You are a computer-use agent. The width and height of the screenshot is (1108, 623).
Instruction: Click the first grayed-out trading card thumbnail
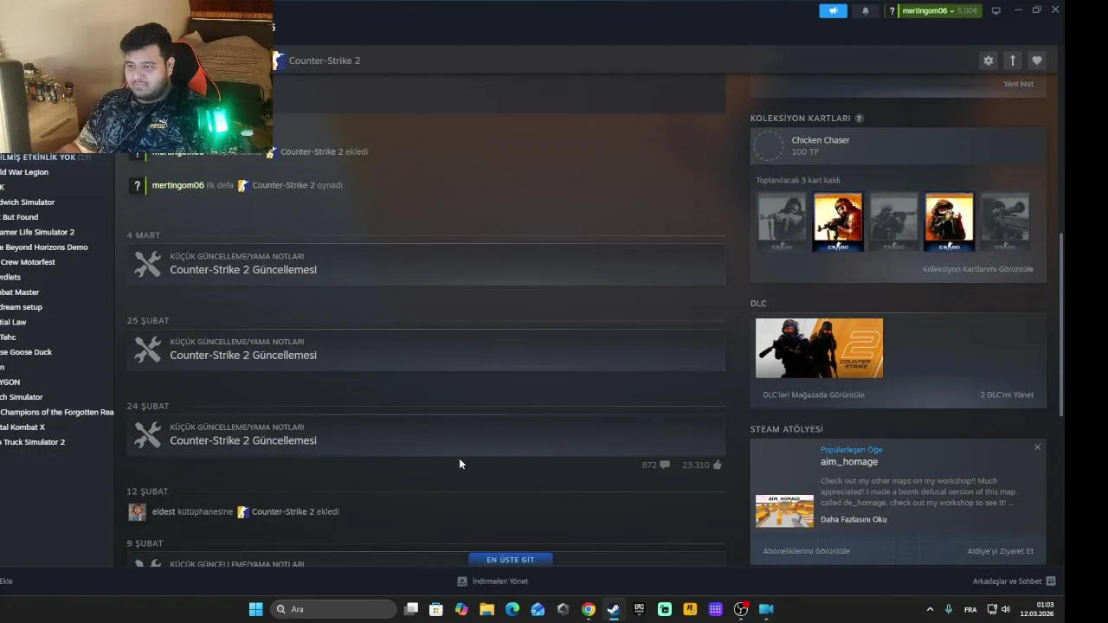click(782, 222)
